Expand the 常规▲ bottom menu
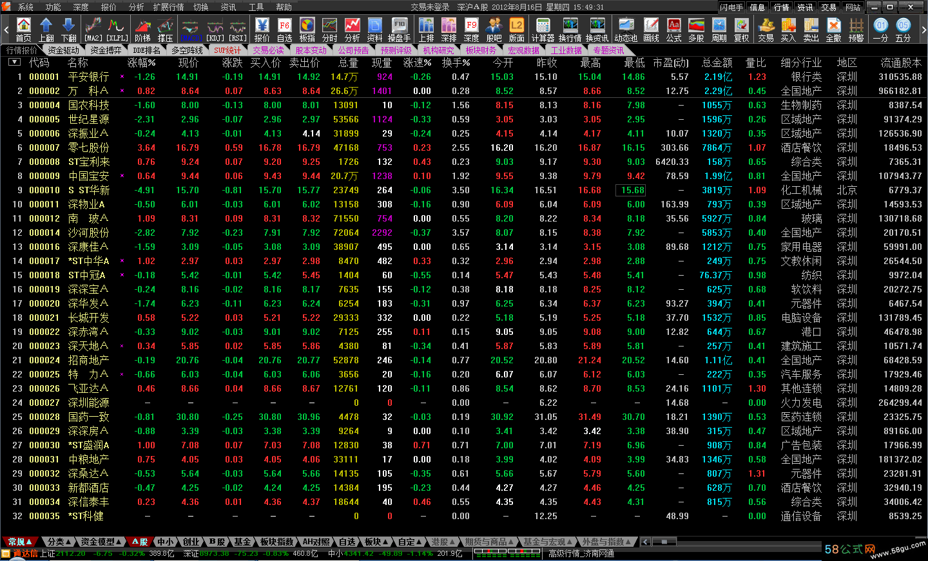Viewport: 928px width, 561px height. (x=20, y=542)
